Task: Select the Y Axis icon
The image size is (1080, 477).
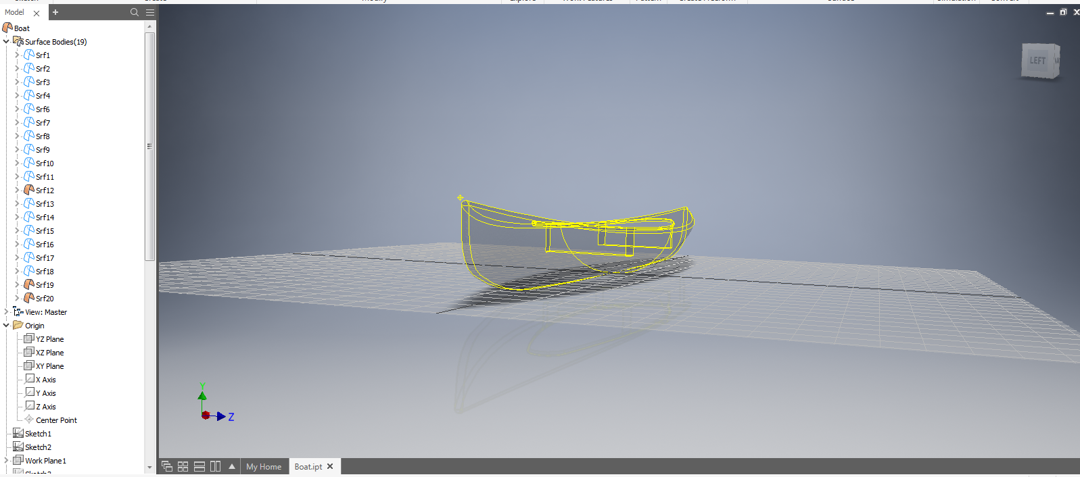Action: point(30,393)
